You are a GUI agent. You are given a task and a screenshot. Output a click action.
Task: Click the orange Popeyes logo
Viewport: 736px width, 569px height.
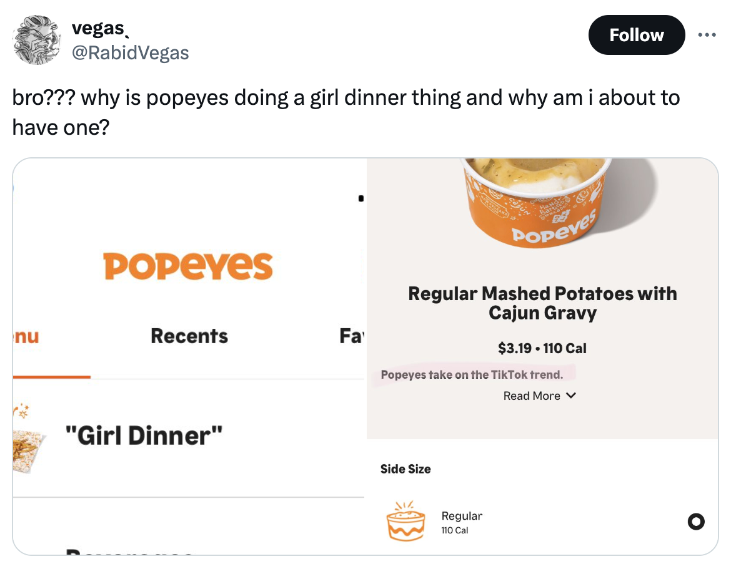[x=188, y=266]
